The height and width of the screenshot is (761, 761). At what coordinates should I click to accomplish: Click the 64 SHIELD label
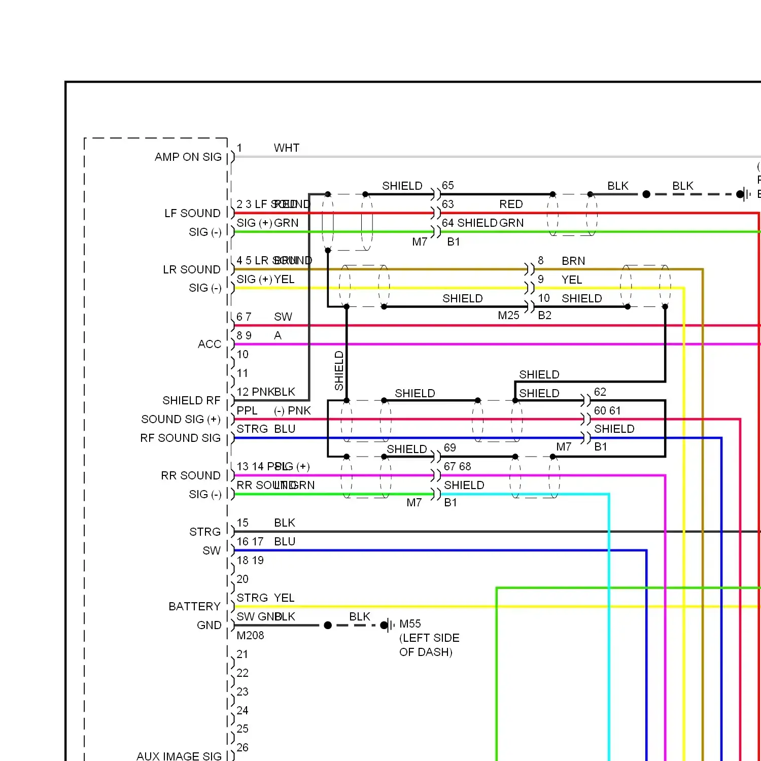[x=470, y=223]
